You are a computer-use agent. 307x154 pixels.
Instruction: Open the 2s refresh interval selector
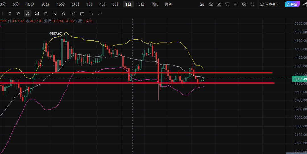[202, 4]
